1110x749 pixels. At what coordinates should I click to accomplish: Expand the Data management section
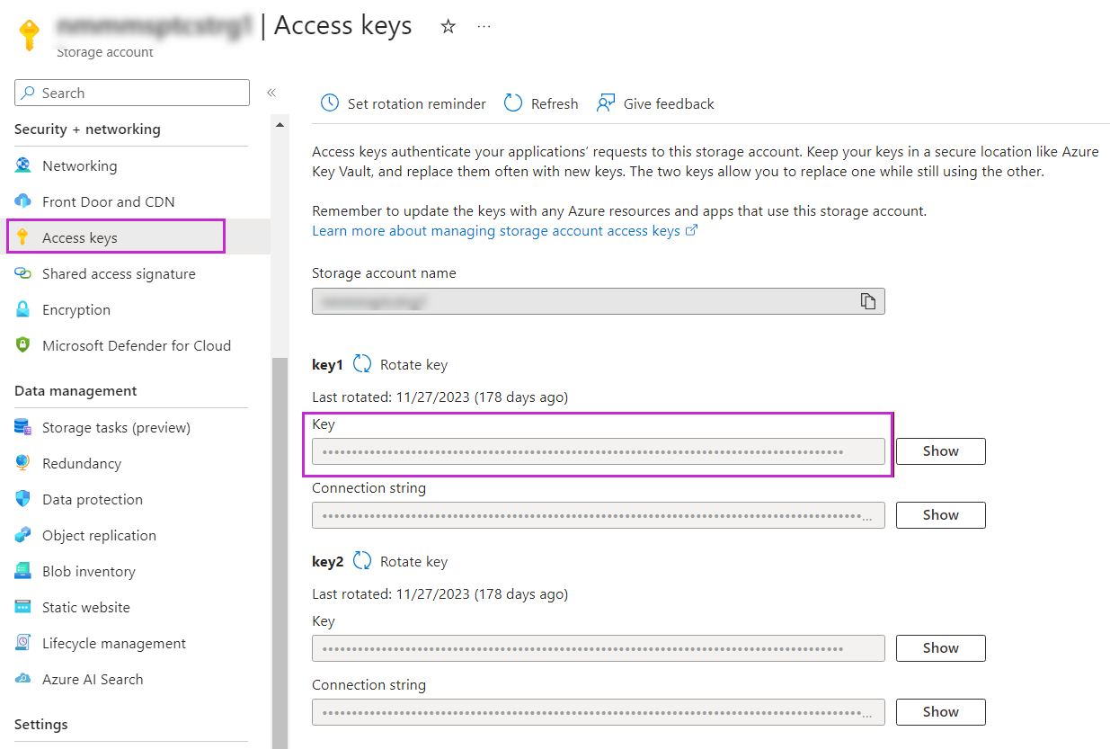75,390
